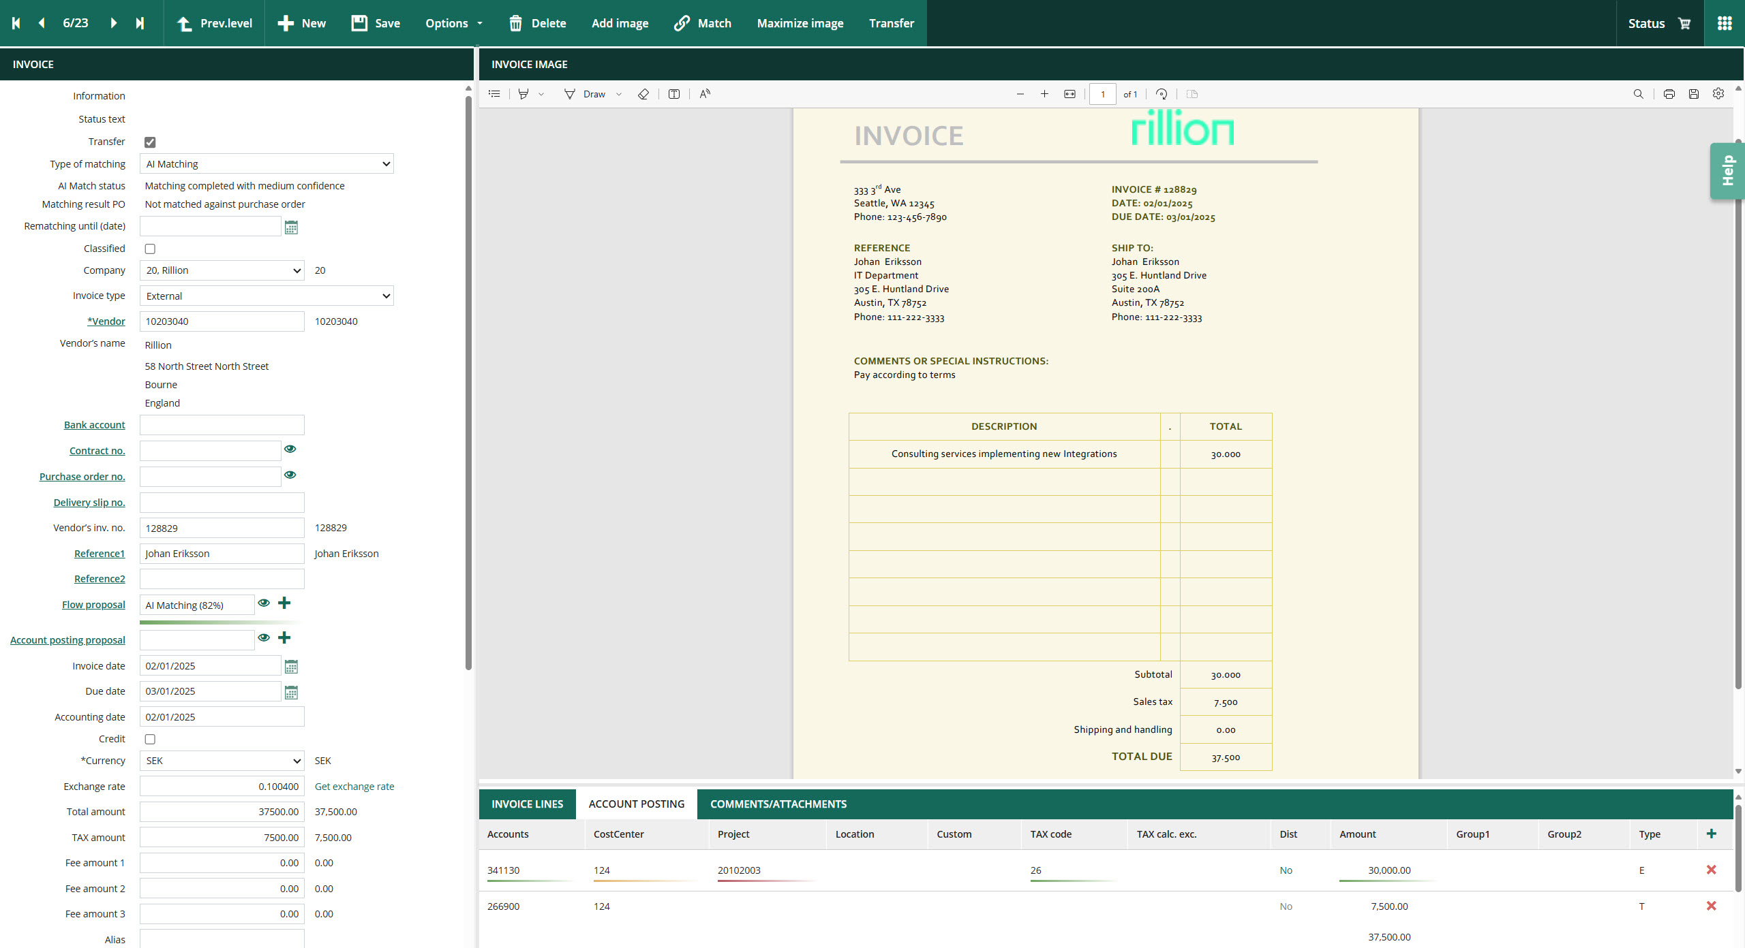This screenshot has width=1745, height=948.
Task: Open the text annotation tool
Action: [673, 94]
